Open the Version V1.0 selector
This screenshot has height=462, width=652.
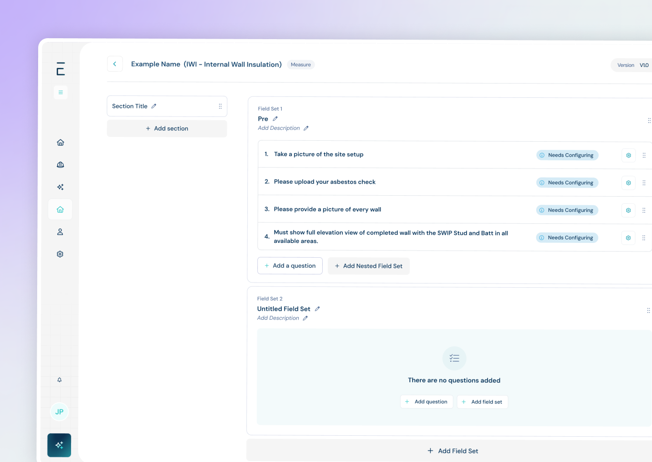pyautogui.click(x=632, y=65)
